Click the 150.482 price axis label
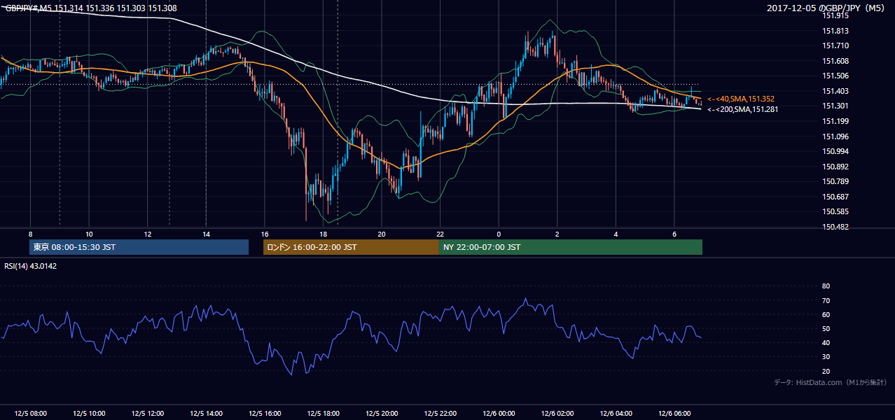 (x=836, y=227)
